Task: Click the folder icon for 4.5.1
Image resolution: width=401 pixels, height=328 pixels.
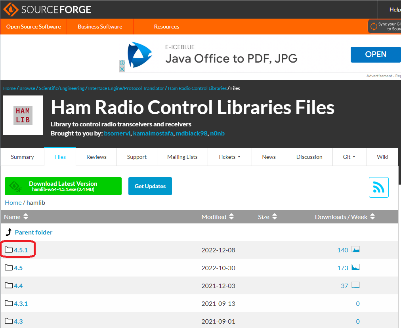Action: (9, 250)
